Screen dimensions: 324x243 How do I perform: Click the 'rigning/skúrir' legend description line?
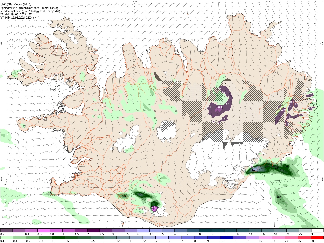(x=29, y=8)
